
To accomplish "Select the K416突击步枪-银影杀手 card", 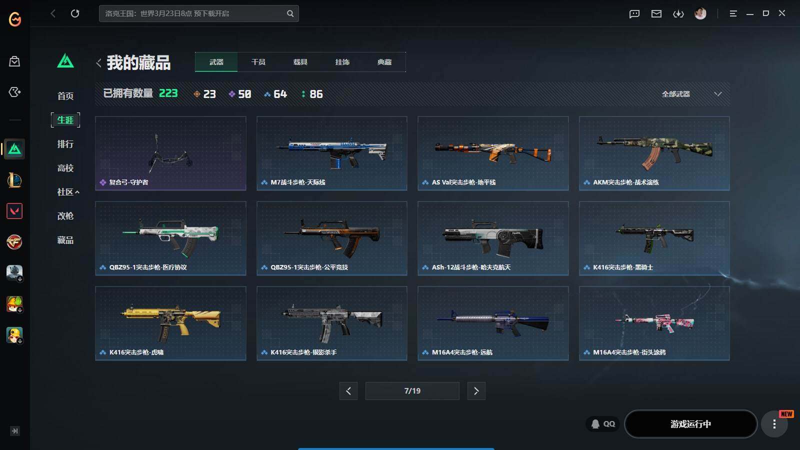I will [332, 323].
